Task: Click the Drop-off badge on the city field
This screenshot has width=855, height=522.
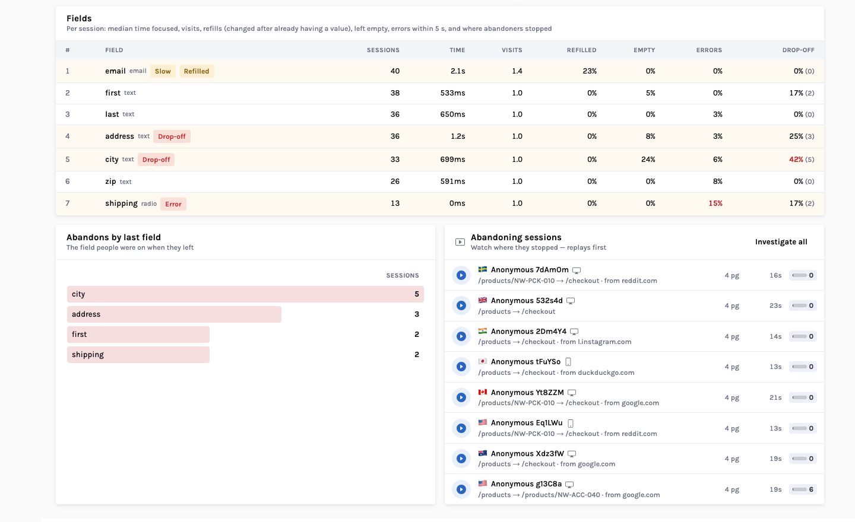Action: click(156, 160)
